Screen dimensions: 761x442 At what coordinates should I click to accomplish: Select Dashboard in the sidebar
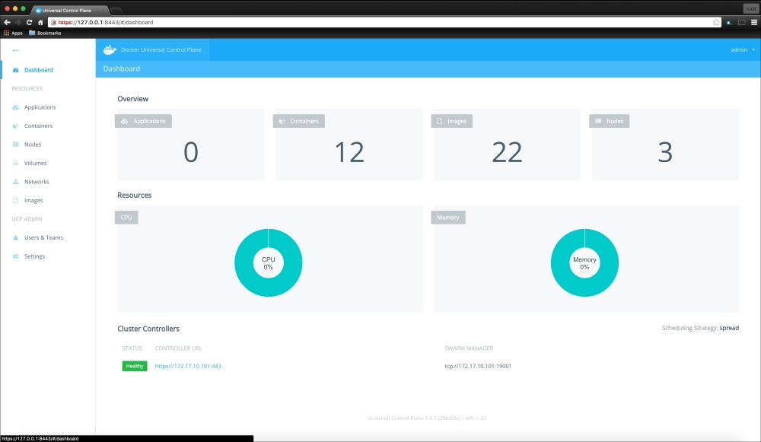tap(38, 70)
